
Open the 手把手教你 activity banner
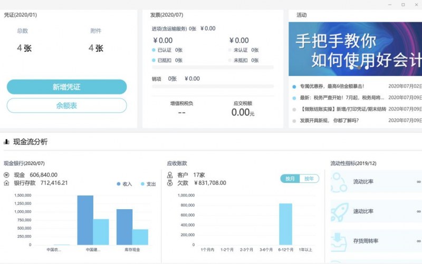355,49
